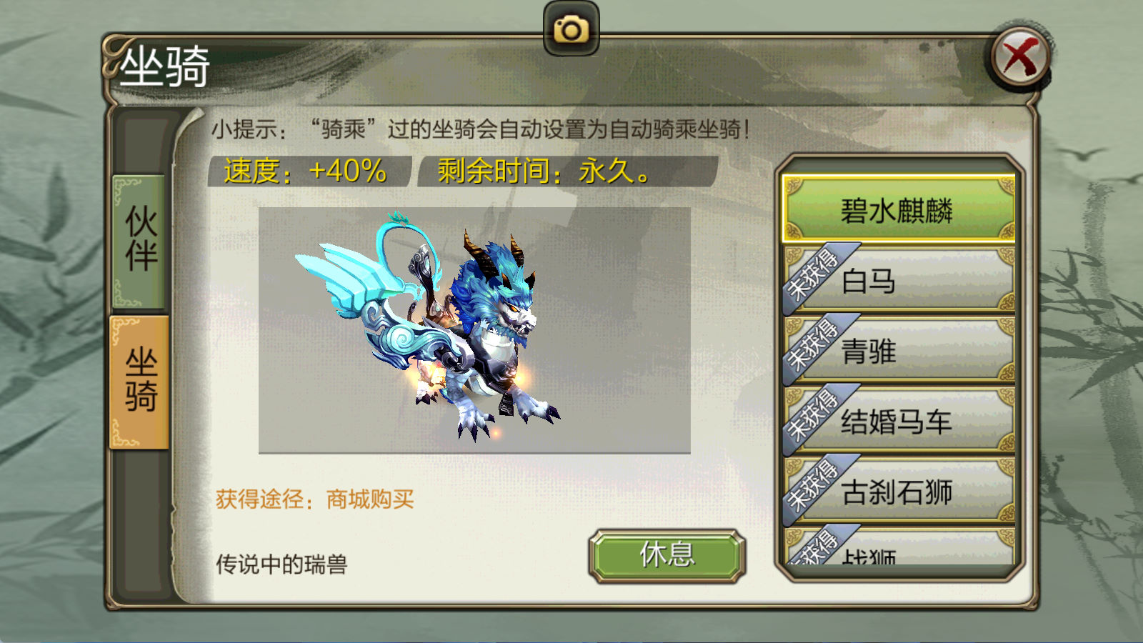Select the partially visible 战狮 mount
Image resolution: width=1143 pixels, height=643 pixels.
[899, 547]
